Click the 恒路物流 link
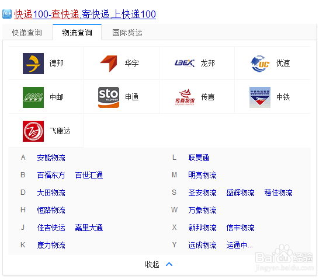Screen dimensions: 333x280 pos(51,210)
